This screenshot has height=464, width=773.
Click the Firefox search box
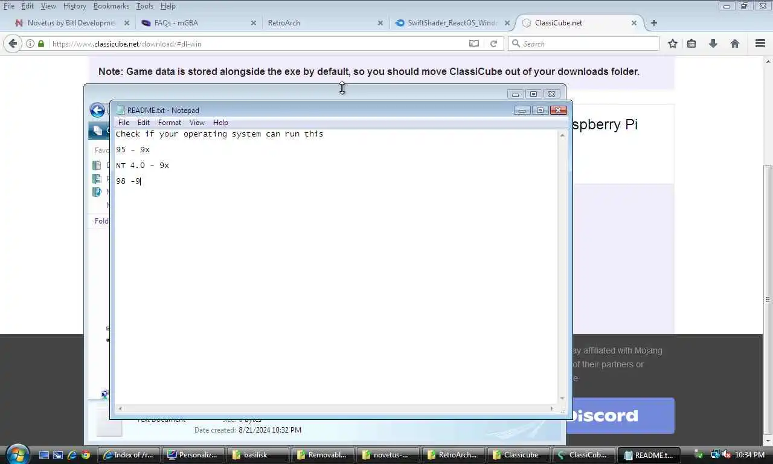584,43
